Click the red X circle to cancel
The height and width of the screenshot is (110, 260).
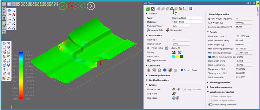72,6
